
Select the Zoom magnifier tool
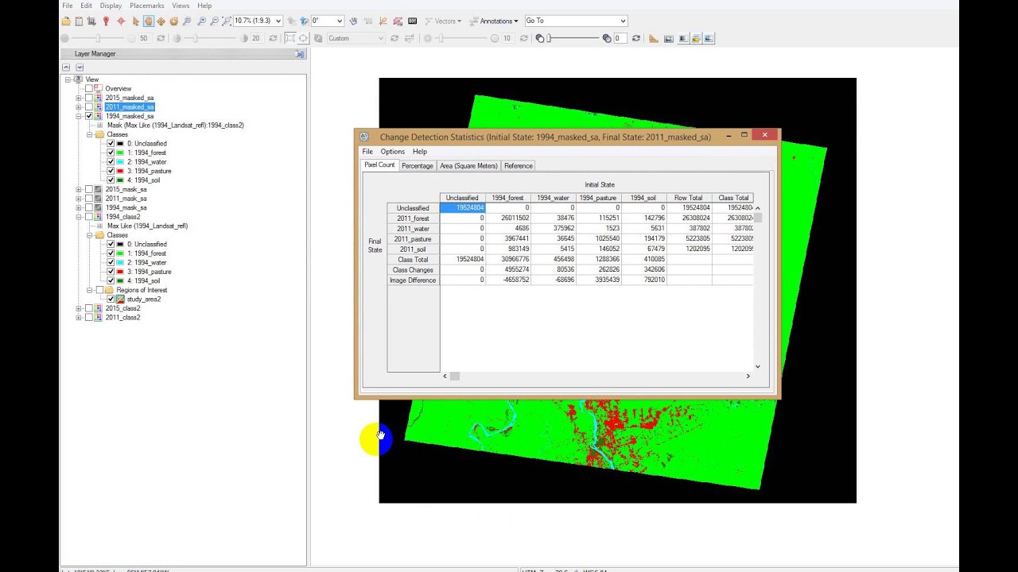pyautogui.click(x=188, y=21)
